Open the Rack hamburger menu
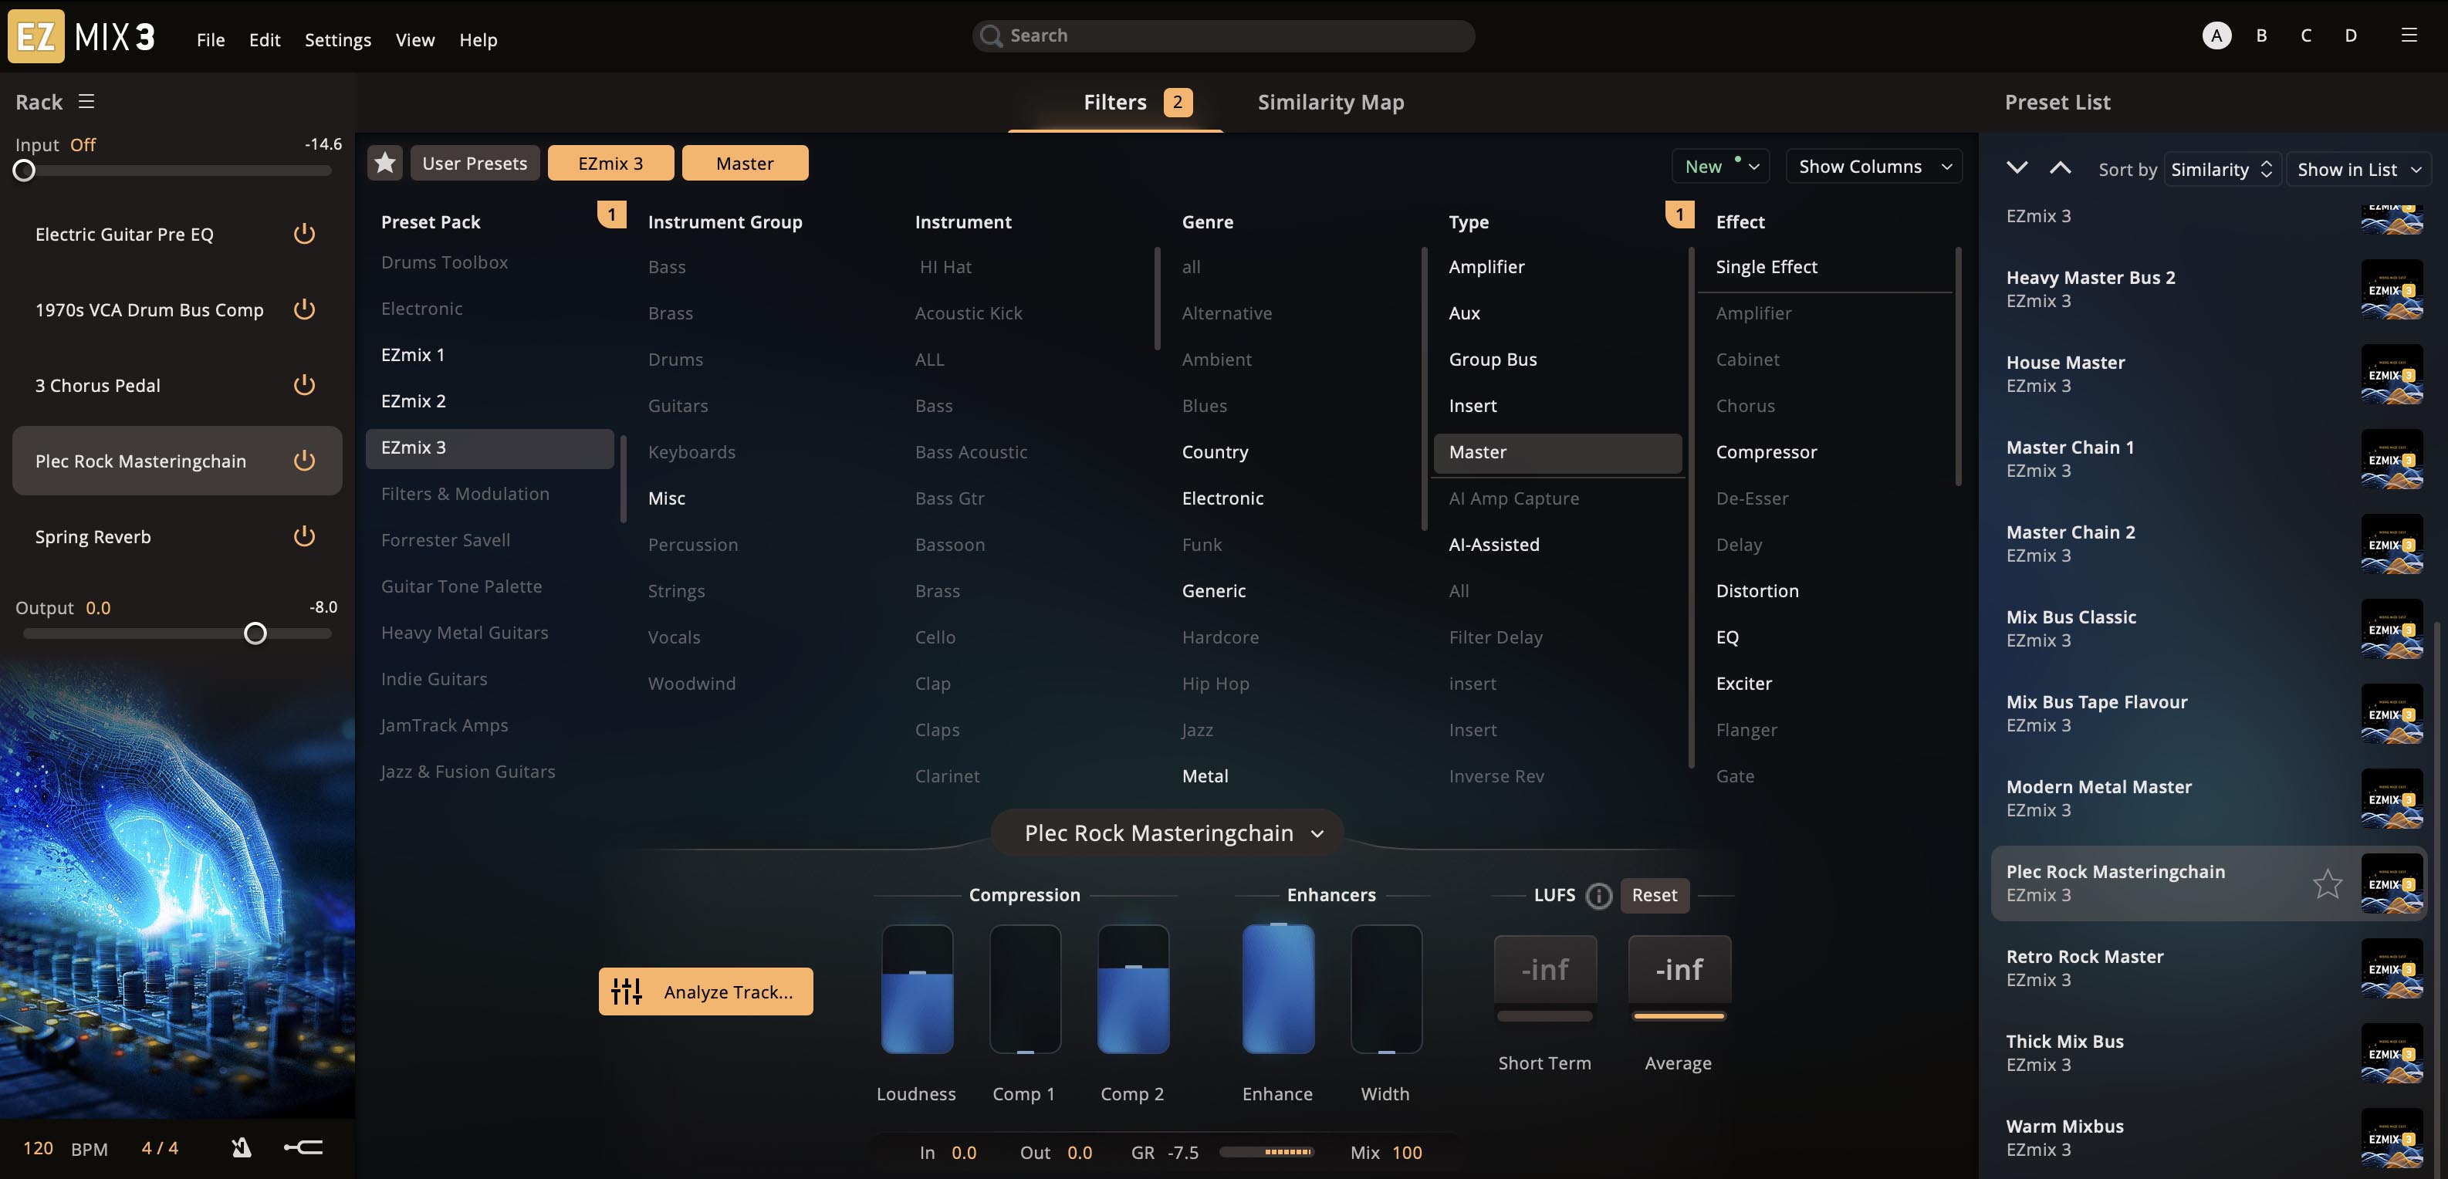Screen dimensions: 2448x1179 [86, 102]
